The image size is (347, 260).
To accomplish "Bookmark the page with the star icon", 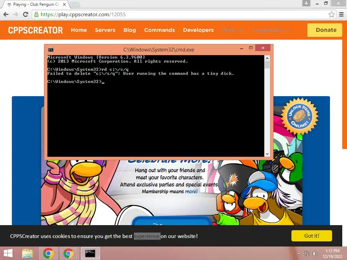I will [331, 14].
